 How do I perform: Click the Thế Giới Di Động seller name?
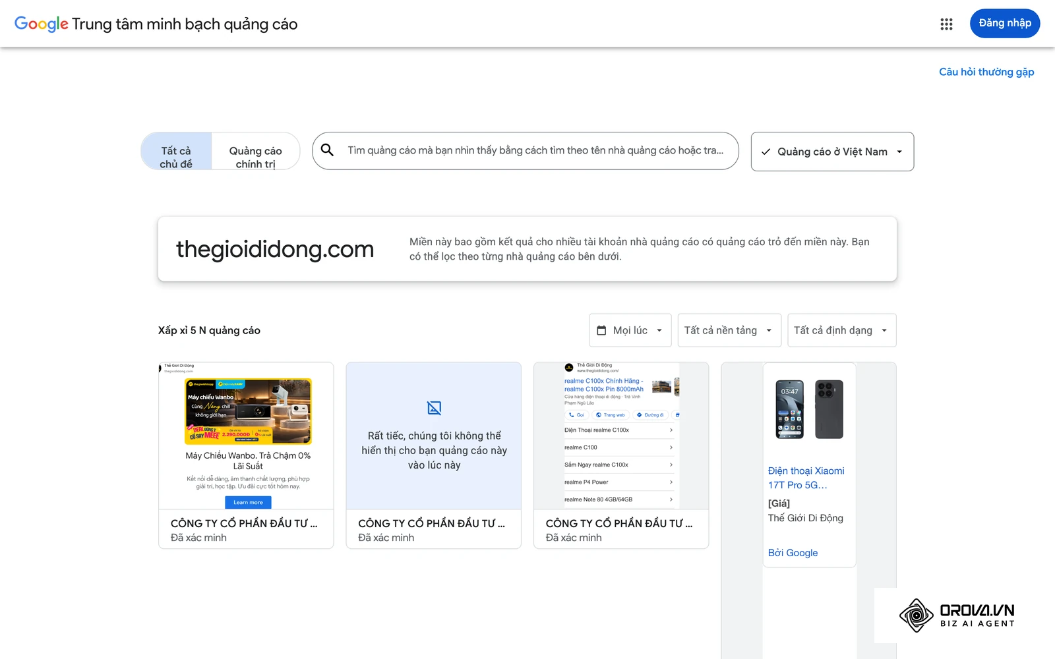[x=805, y=518]
